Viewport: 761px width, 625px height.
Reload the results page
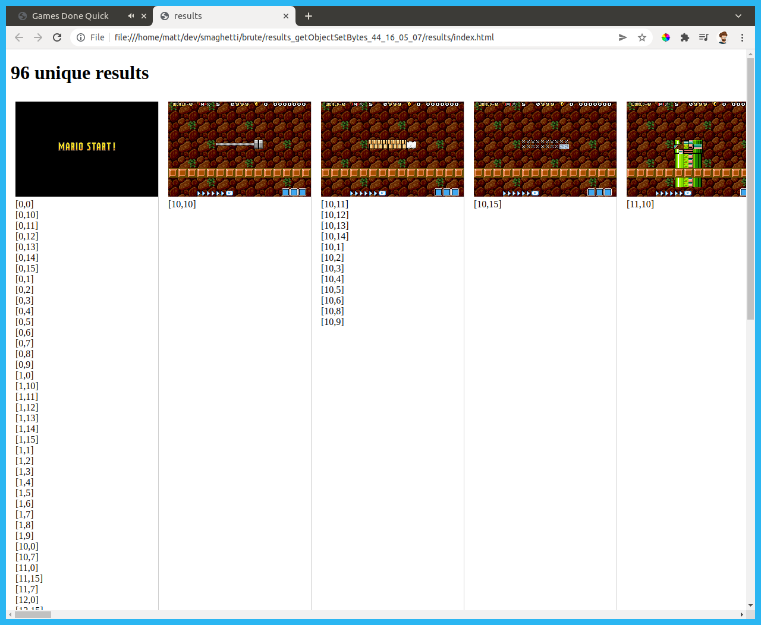(57, 37)
